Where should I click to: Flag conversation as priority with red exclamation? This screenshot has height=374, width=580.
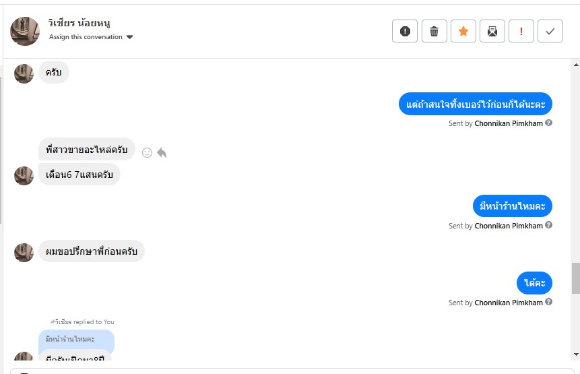(521, 31)
